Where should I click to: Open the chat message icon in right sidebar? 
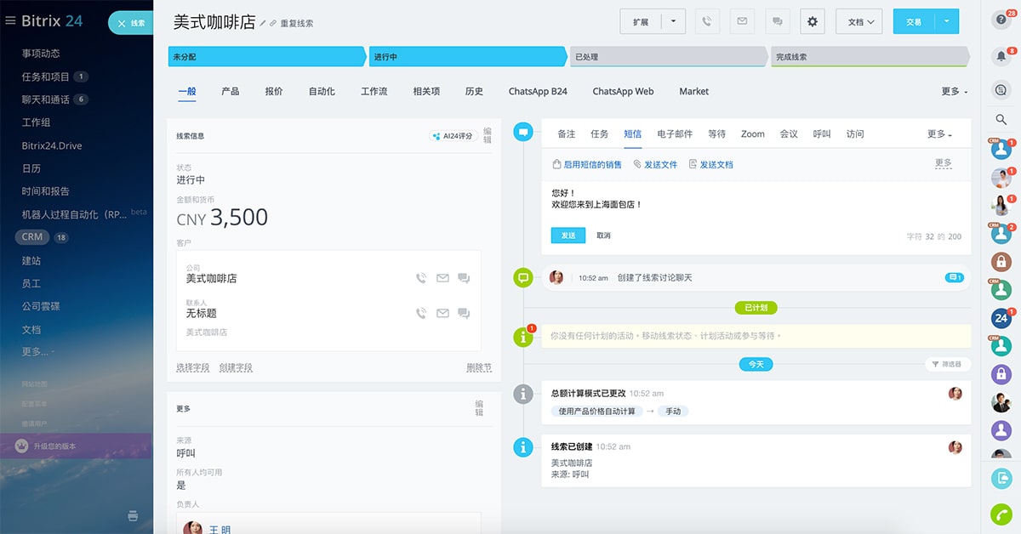pos(1001,89)
